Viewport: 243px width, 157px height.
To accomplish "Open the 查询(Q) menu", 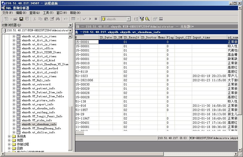I will [x=35, y=13].
